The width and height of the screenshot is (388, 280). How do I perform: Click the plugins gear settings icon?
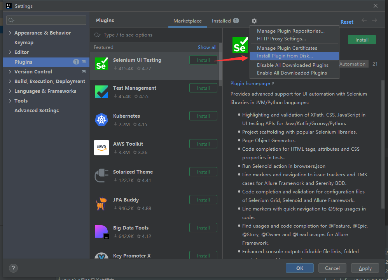[x=254, y=21]
